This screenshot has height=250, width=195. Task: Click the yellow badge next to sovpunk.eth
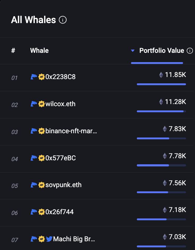click(41, 185)
